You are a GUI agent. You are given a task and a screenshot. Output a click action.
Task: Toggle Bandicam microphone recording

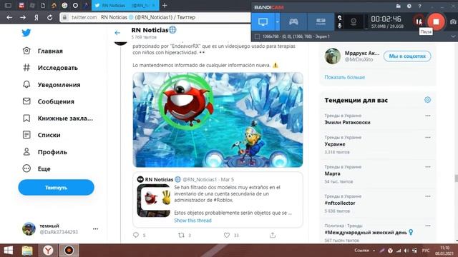pos(340,26)
